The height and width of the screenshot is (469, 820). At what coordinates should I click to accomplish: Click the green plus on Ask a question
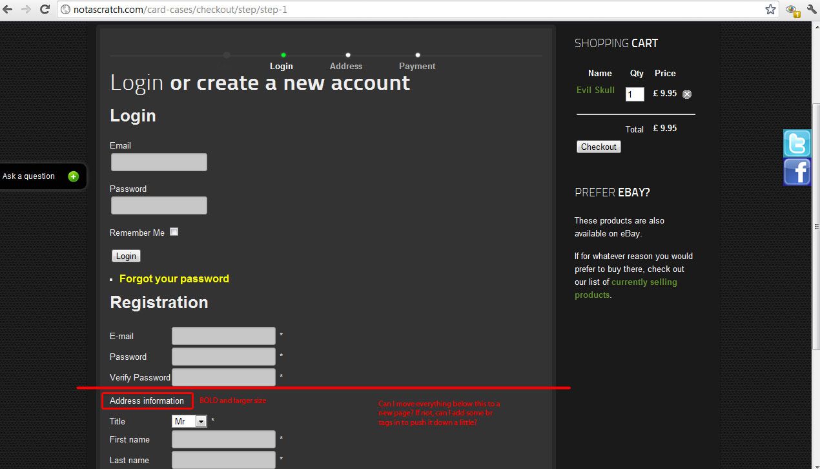click(x=73, y=176)
